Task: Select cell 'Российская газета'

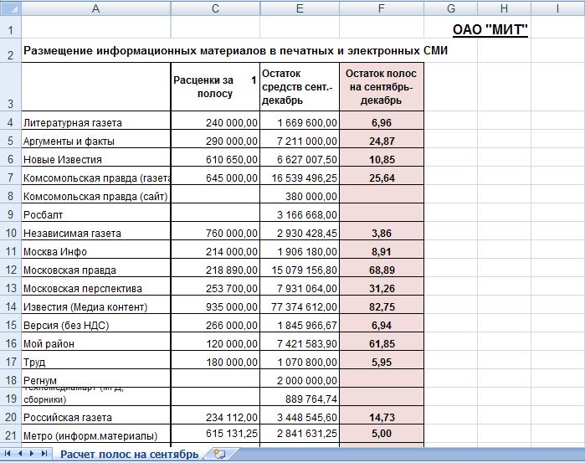Action: [x=96, y=417]
